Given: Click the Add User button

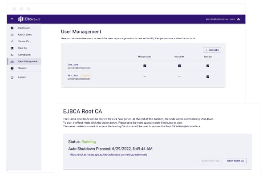Looking at the screenshot, I should (x=212, y=50).
